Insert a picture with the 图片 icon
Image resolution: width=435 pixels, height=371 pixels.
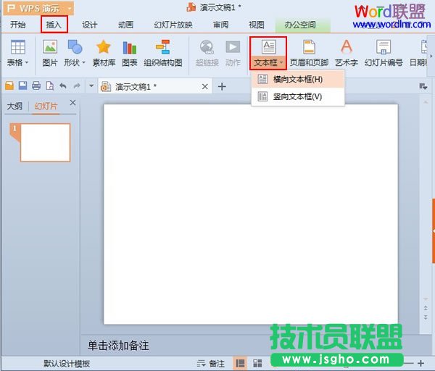click(x=50, y=47)
